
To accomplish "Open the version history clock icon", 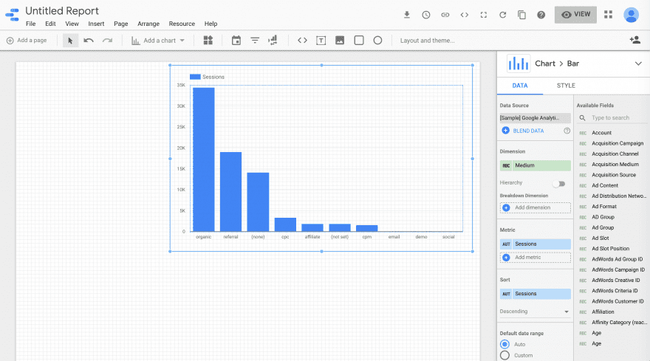I will 426,15.
